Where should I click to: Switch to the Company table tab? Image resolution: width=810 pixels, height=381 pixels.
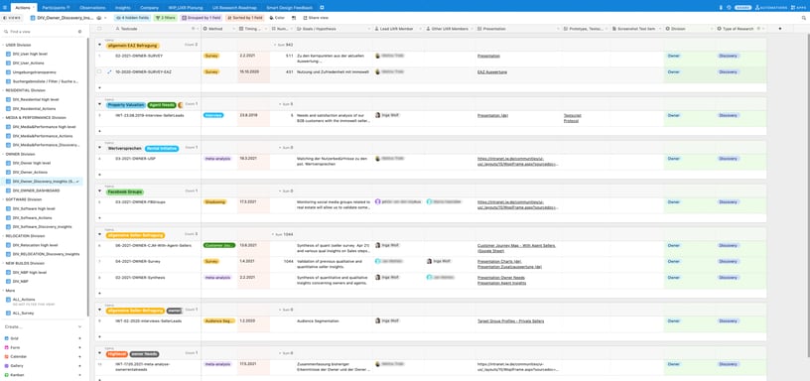[x=149, y=8]
